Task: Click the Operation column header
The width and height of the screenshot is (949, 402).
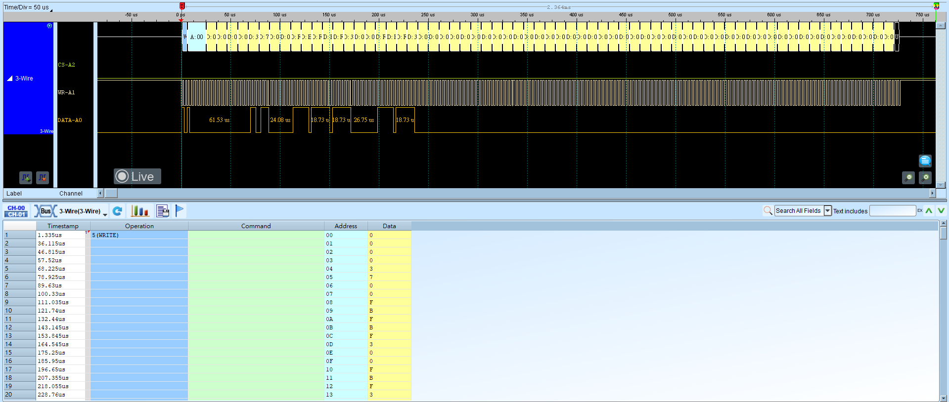Action: pyautogui.click(x=139, y=226)
